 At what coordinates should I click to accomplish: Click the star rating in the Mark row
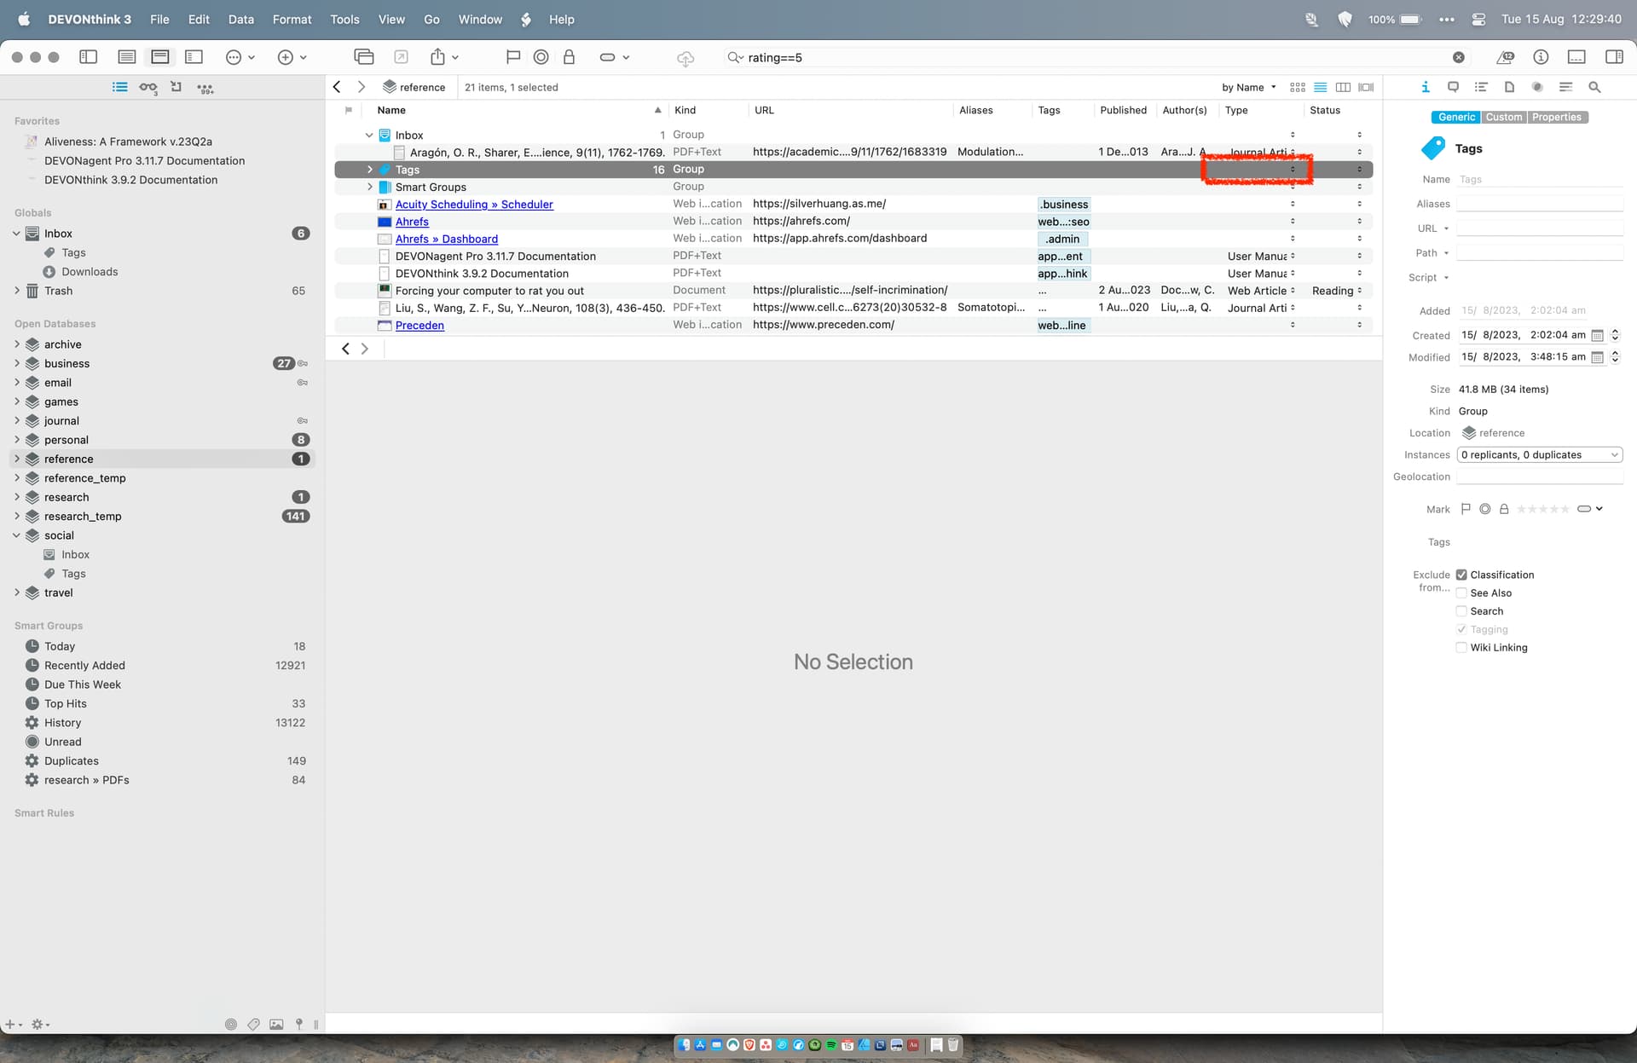point(1542,509)
